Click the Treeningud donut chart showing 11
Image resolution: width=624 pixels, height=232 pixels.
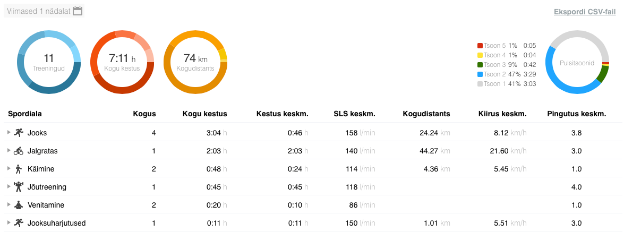click(49, 62)
